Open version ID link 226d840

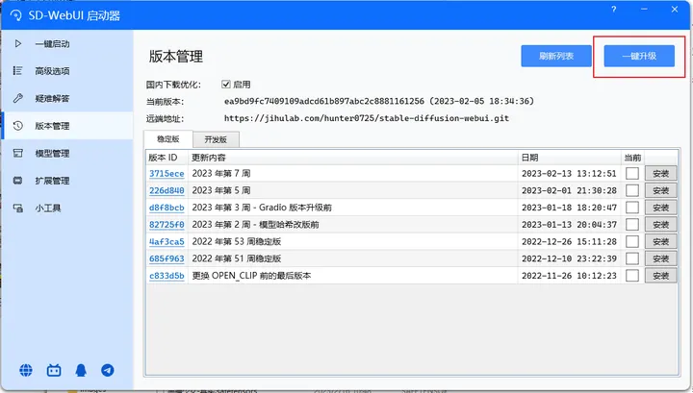[x=167, y=190]
